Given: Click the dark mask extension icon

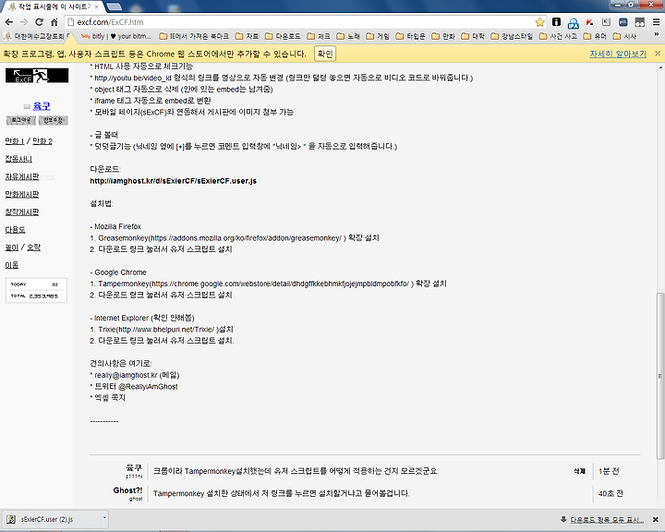Looking at the screenshot, I should (x=639, y=22).
